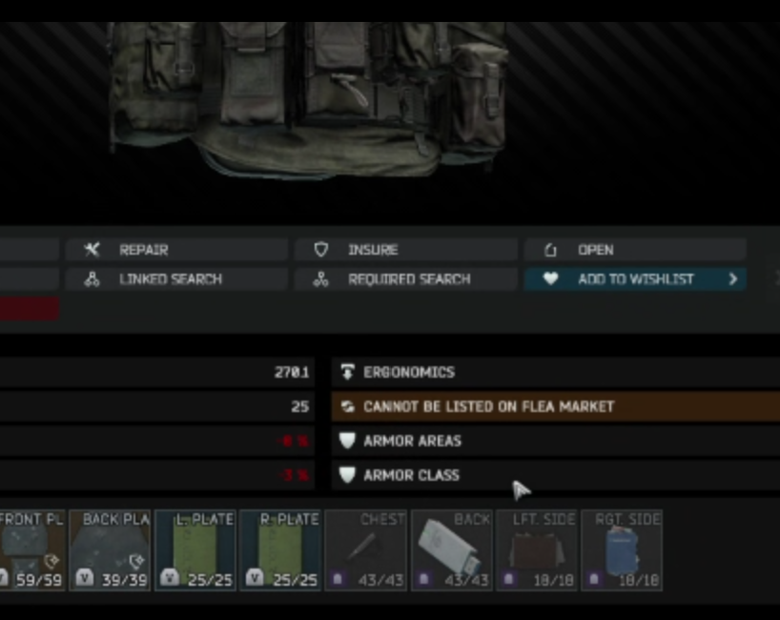Viewport: 780px width, 620px height.
Task: Click the open box icon
Action: pos(550,250)
